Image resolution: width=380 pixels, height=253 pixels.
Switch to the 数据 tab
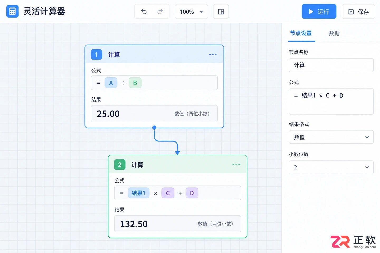coord(334,33)
